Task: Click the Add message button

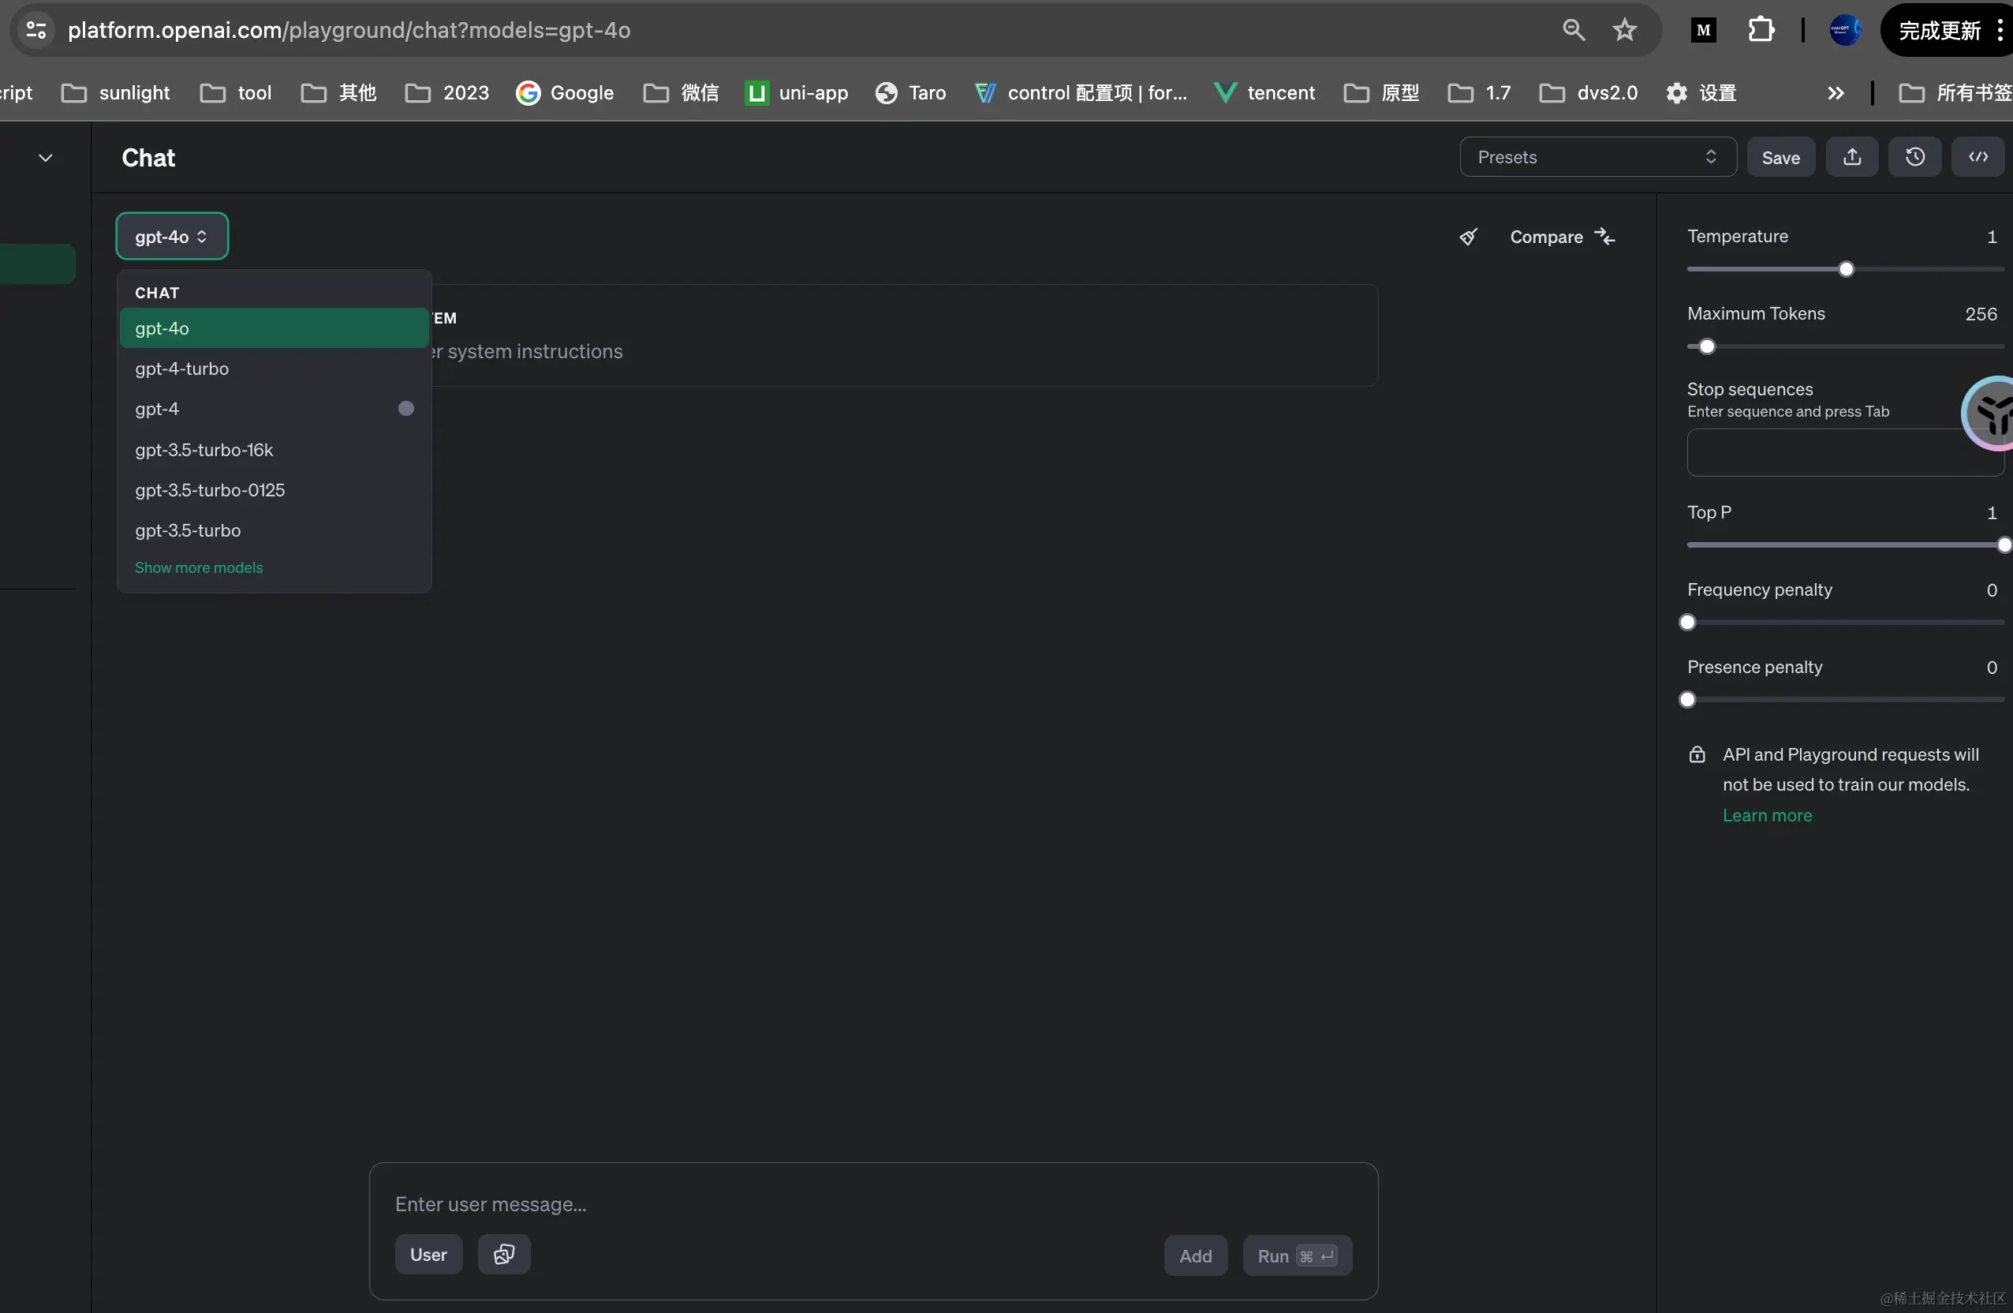Action: (1195, 1256)
